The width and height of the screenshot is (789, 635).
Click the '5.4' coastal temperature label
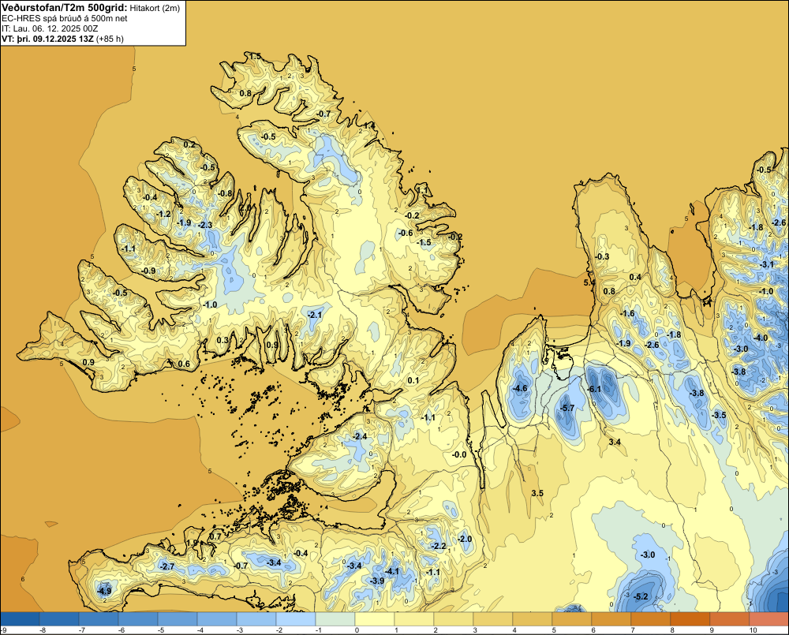click(589, 282)
